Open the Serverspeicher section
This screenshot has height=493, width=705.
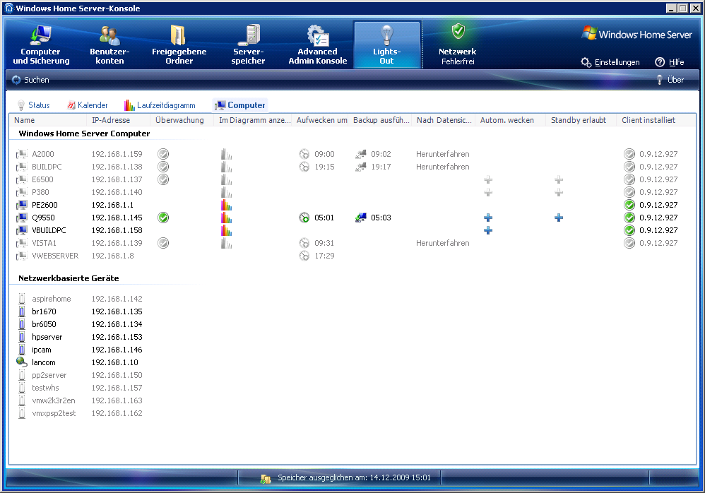[x=248, y=45]
